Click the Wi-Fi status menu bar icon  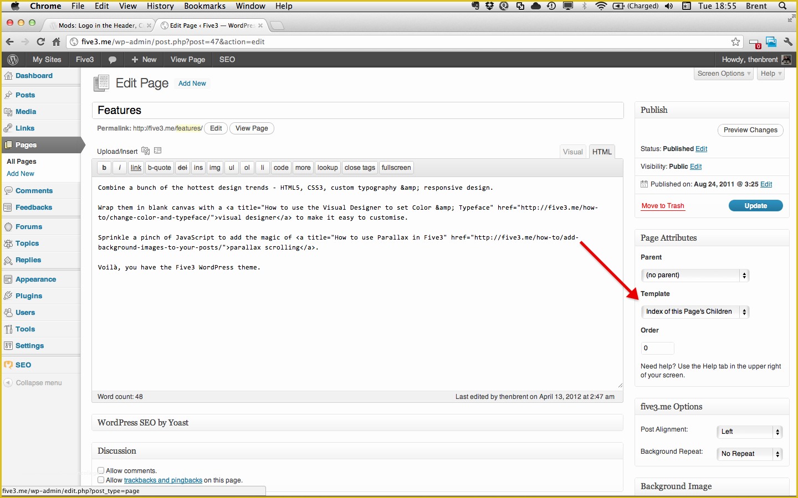(x=601, y=6)
